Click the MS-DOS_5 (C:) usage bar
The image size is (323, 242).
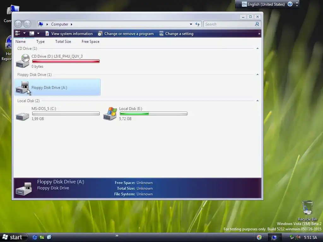[x=66, y=113]
